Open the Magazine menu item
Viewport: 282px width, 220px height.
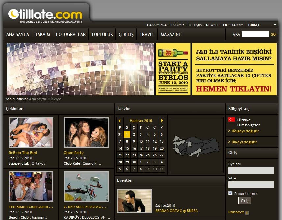171,34
